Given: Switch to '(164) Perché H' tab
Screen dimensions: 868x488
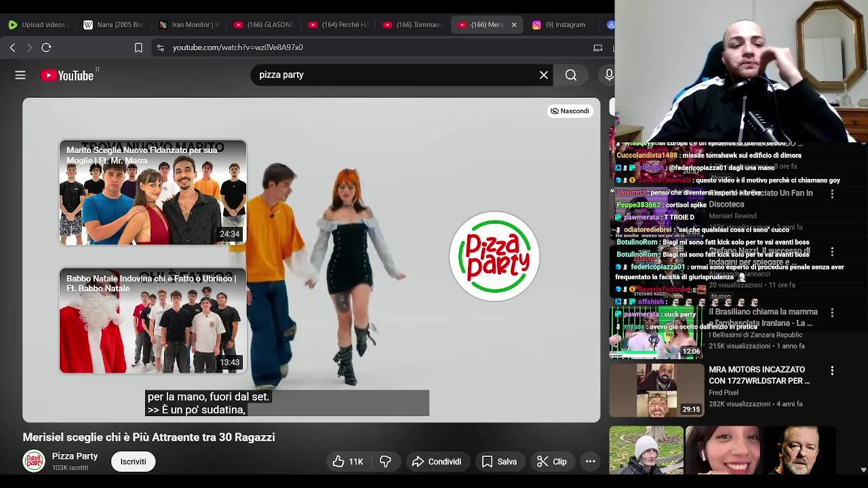Looking at the screenshot, I should pyautogui.click(x=337, y=25).
